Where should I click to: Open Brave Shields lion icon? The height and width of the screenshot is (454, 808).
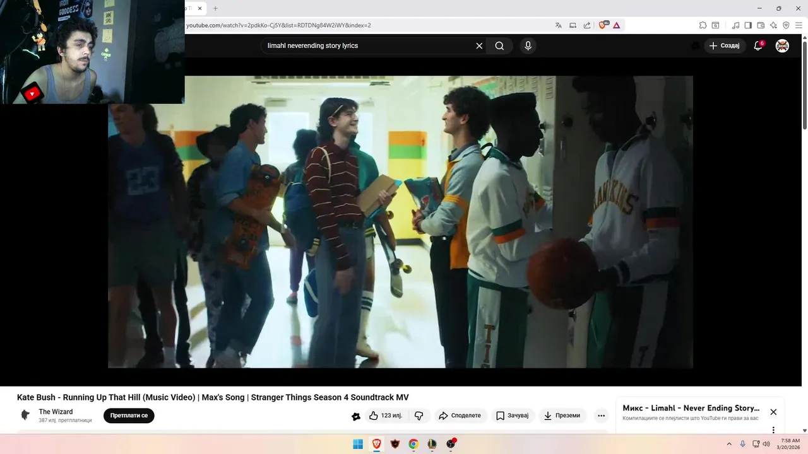[603, 25]
